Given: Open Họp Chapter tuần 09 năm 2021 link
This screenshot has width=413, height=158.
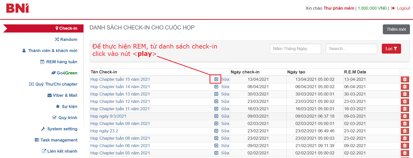Looking at the screenshot, I should coord(120,123).
